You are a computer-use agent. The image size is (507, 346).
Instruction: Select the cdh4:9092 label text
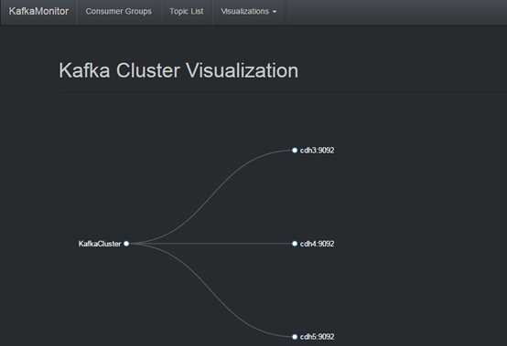coord(317,244)
